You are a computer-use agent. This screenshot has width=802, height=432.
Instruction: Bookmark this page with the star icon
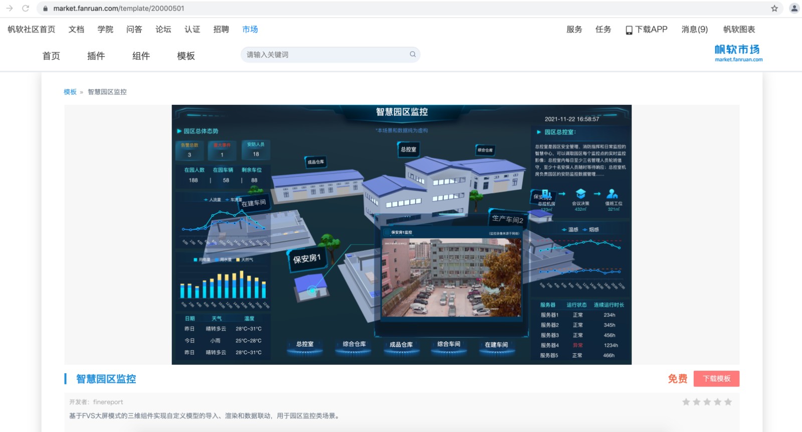click(774, 9)
